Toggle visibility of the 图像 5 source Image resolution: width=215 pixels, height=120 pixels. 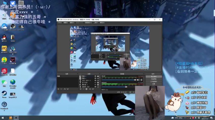pos(95,76)
